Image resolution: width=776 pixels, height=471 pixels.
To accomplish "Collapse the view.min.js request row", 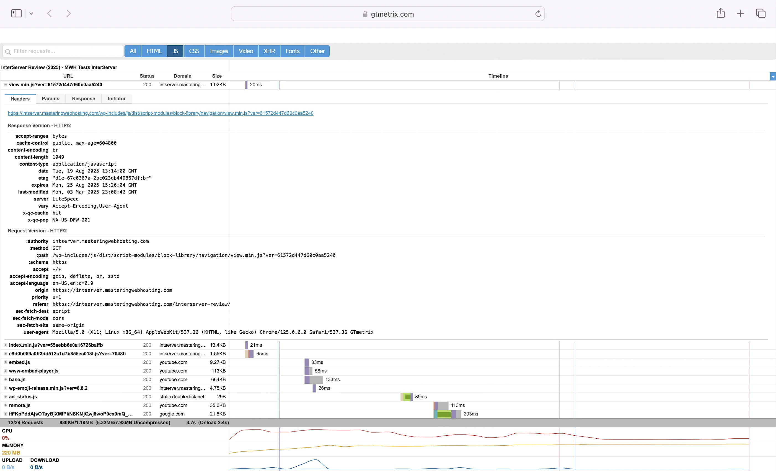I will tap(5, 85).
